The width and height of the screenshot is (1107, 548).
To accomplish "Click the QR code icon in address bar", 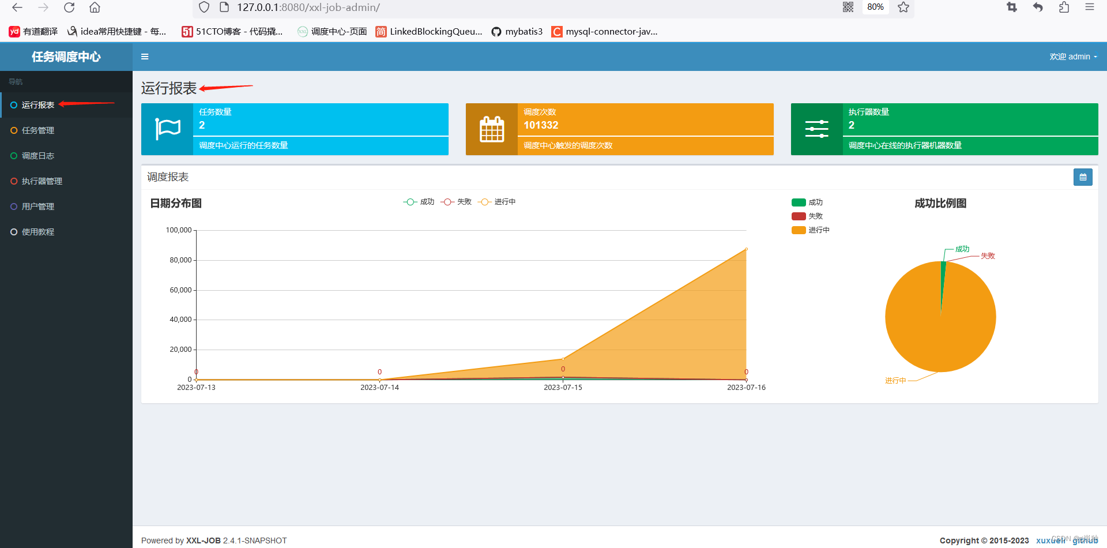I will [x=848, y=7].
